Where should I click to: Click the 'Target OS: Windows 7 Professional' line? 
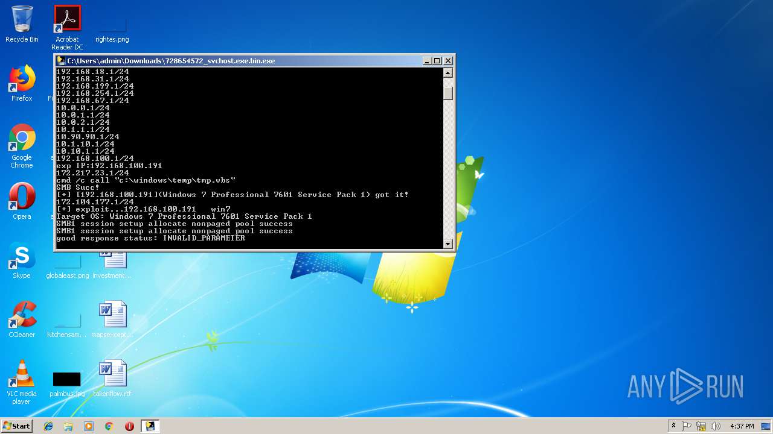coord(184,216)
